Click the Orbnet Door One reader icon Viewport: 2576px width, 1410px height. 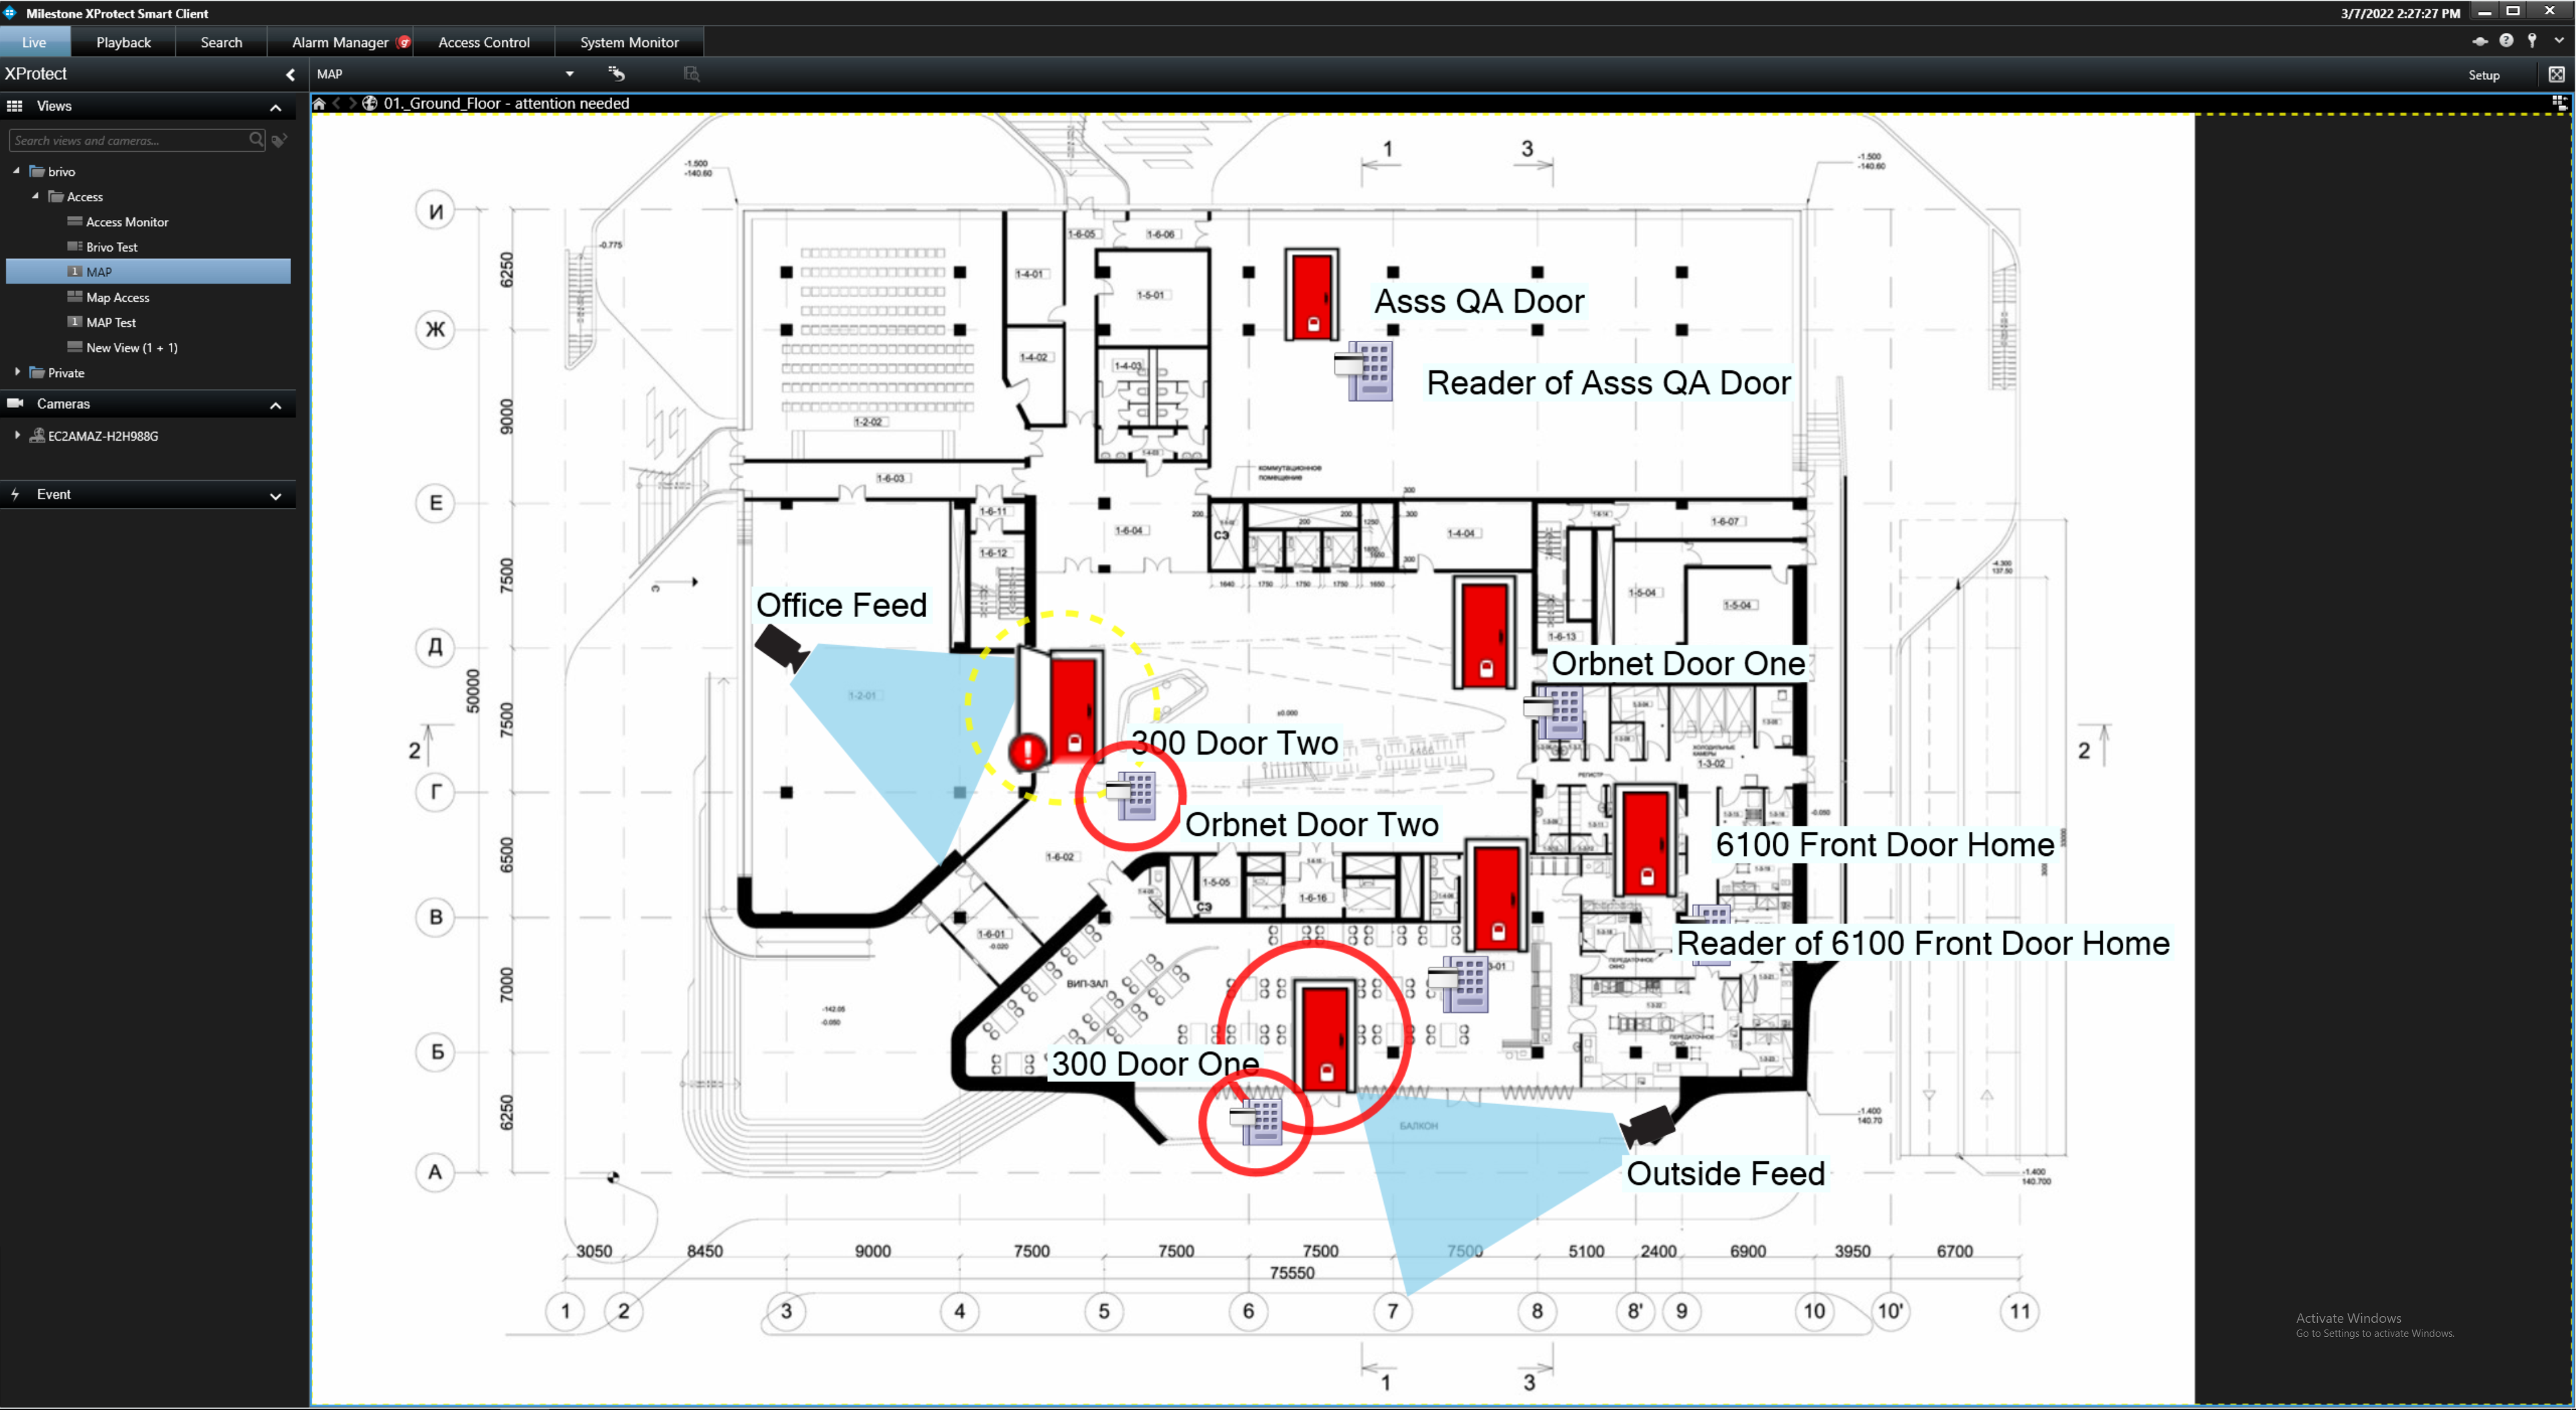[1553, 713]
